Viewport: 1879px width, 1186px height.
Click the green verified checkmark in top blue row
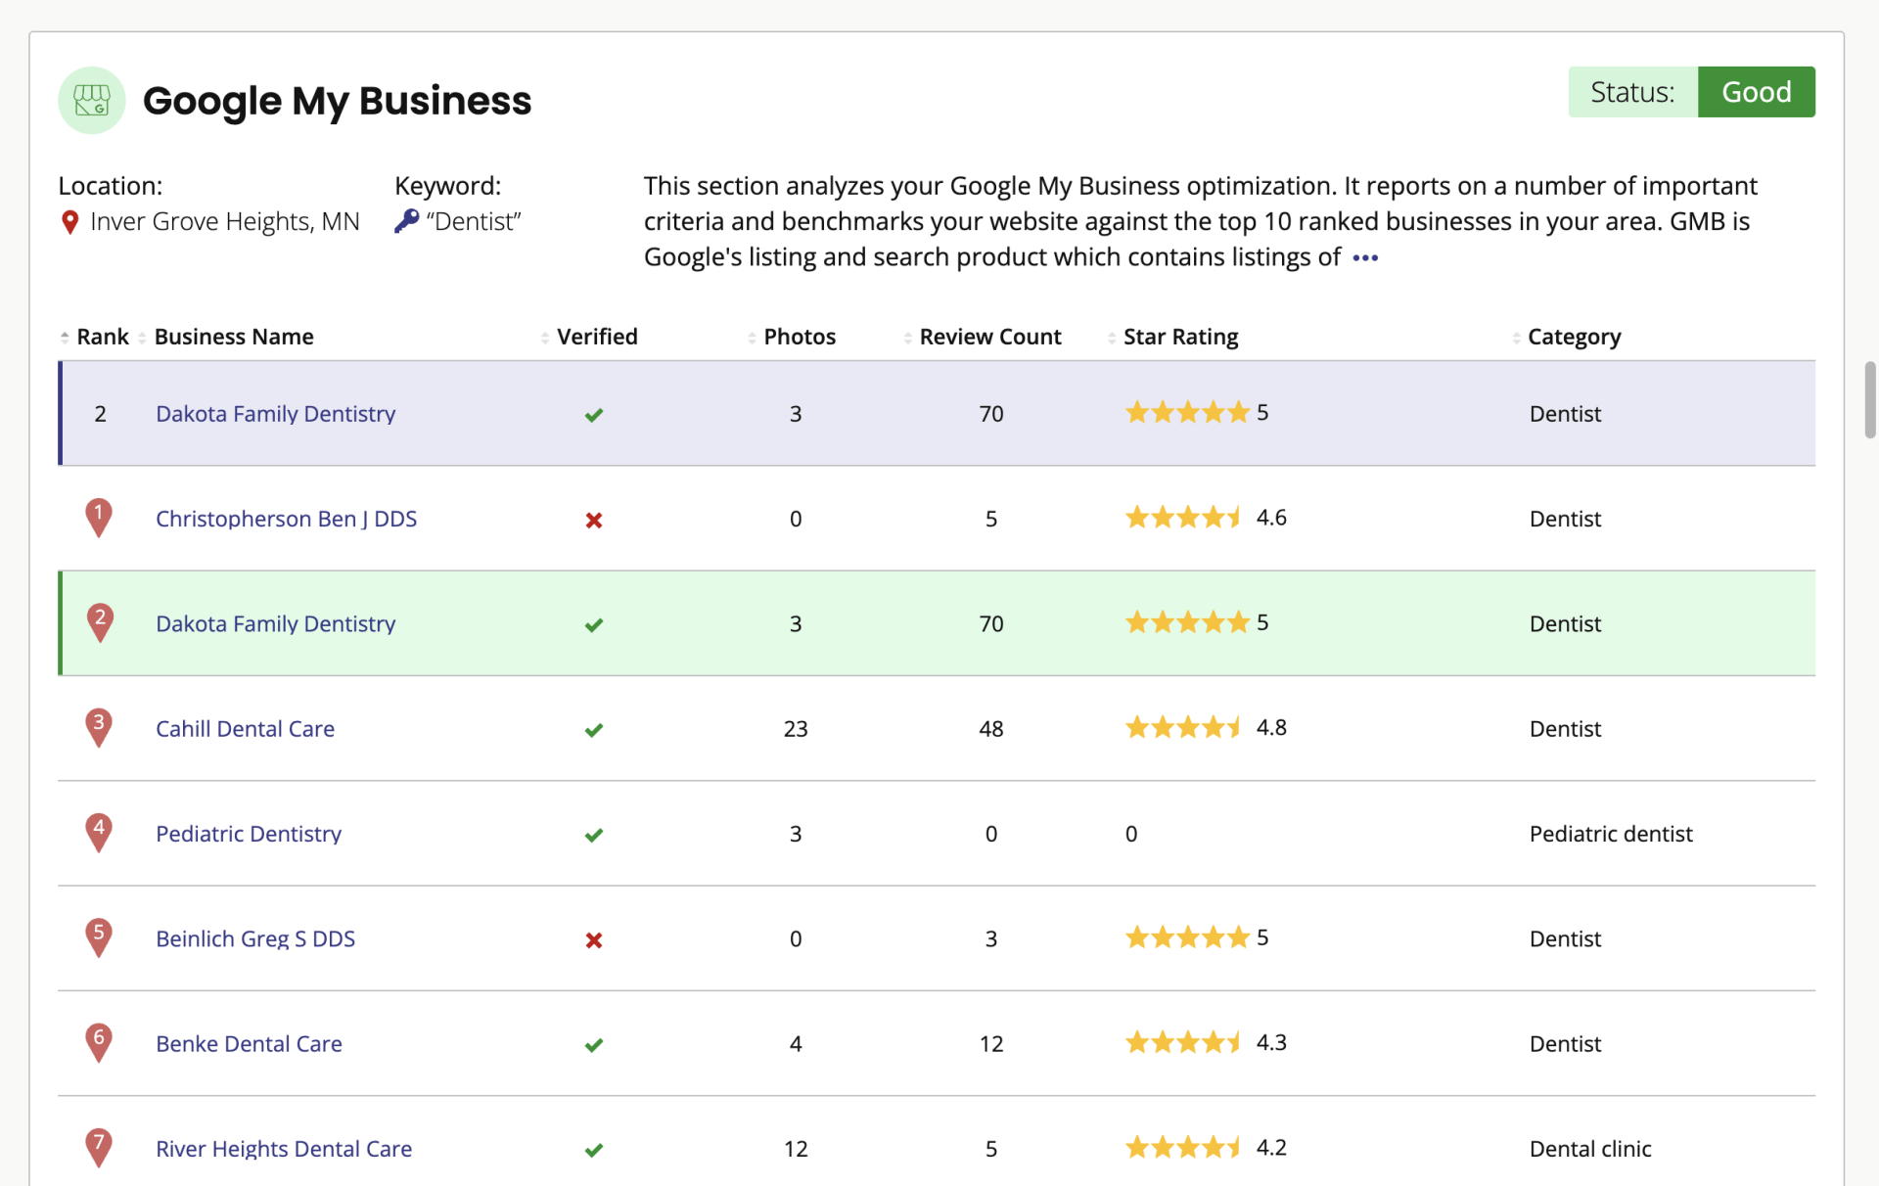click(594, 415)
